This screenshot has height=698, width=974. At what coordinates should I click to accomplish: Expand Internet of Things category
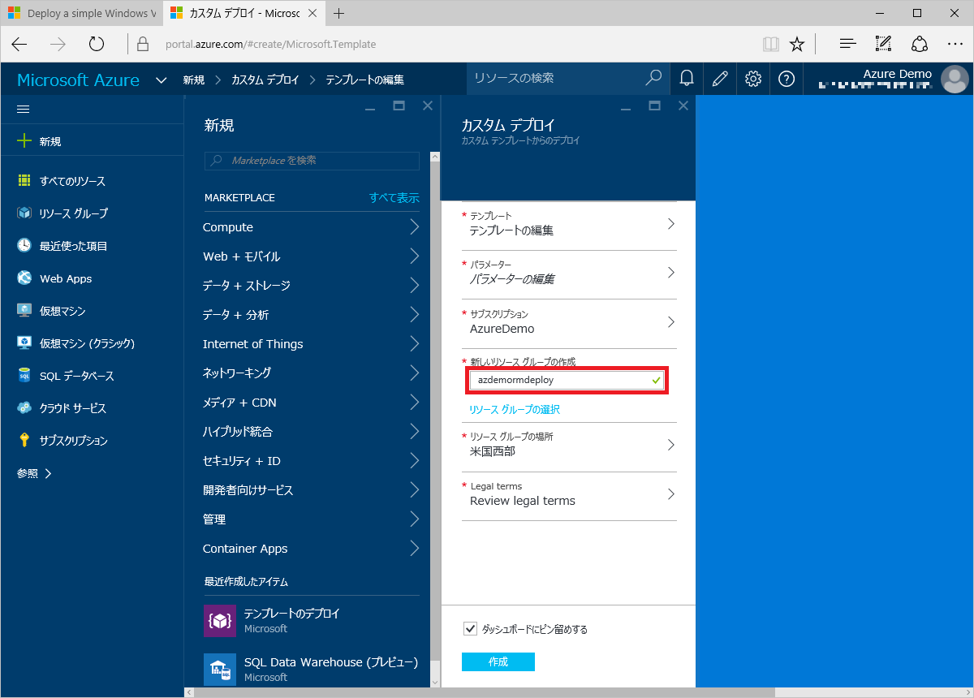click(312, 344)
